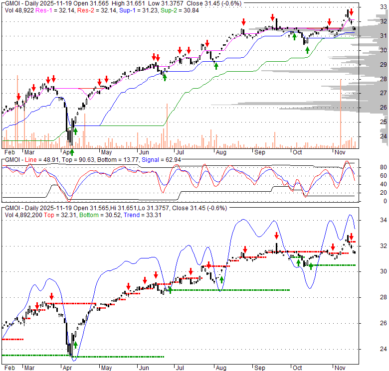
Task: Click the green buy arrow below mid-October low, top chart
Action: click(x=307, y=50)
